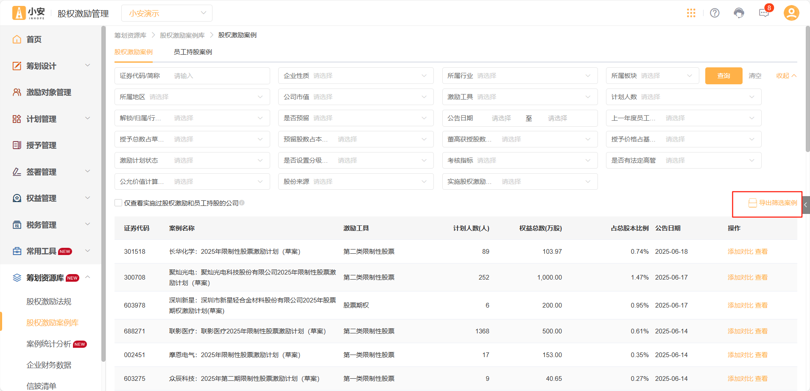Click the 计划管理 grid icon

17,119
